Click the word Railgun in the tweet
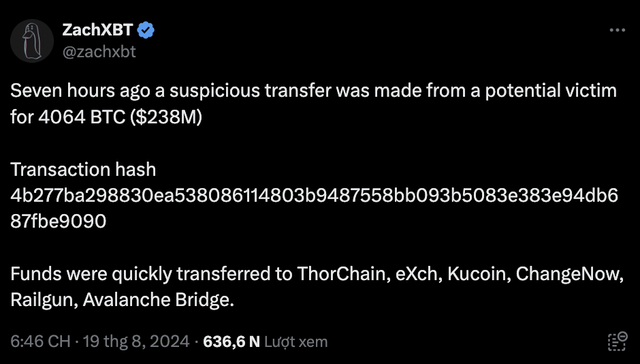Screen dimensions: 640x364 click(x=42, y=300)
